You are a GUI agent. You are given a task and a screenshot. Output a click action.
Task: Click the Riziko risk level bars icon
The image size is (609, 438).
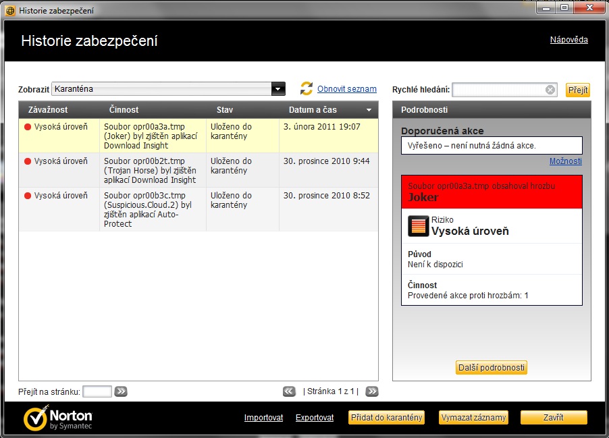pos(419,226)
